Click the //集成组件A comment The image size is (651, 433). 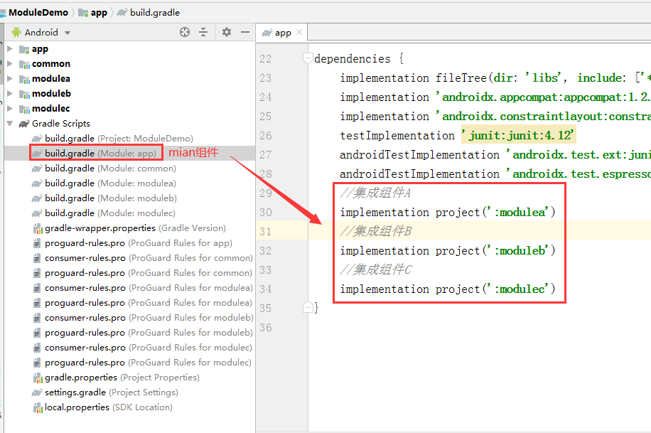(x=375, y=193)
